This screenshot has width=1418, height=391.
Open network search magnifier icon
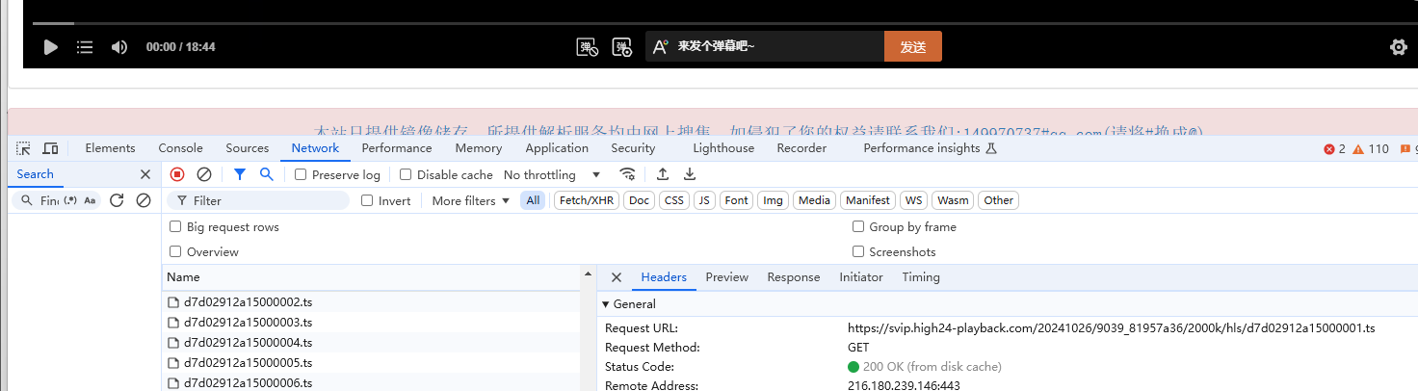[267, 174]
